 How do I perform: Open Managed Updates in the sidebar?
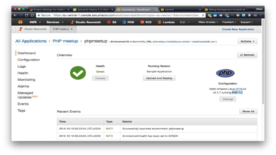pos(27,95)
